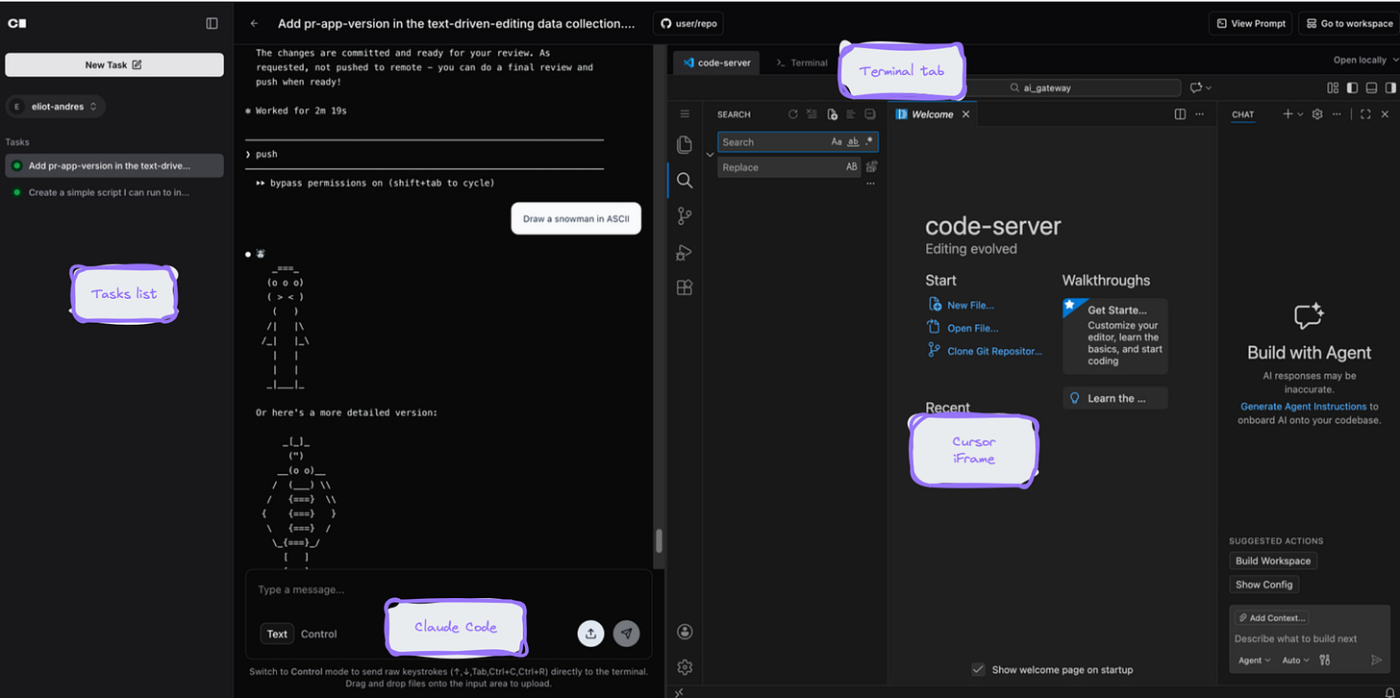Open the user/repo GitHub link
Screen dimensions: 1400x698
click(687, 23)
